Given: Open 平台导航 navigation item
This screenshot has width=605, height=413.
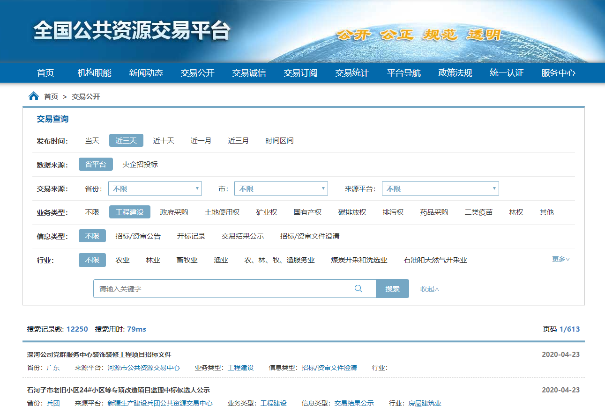Looking at the screenshot, I should 404,73.
